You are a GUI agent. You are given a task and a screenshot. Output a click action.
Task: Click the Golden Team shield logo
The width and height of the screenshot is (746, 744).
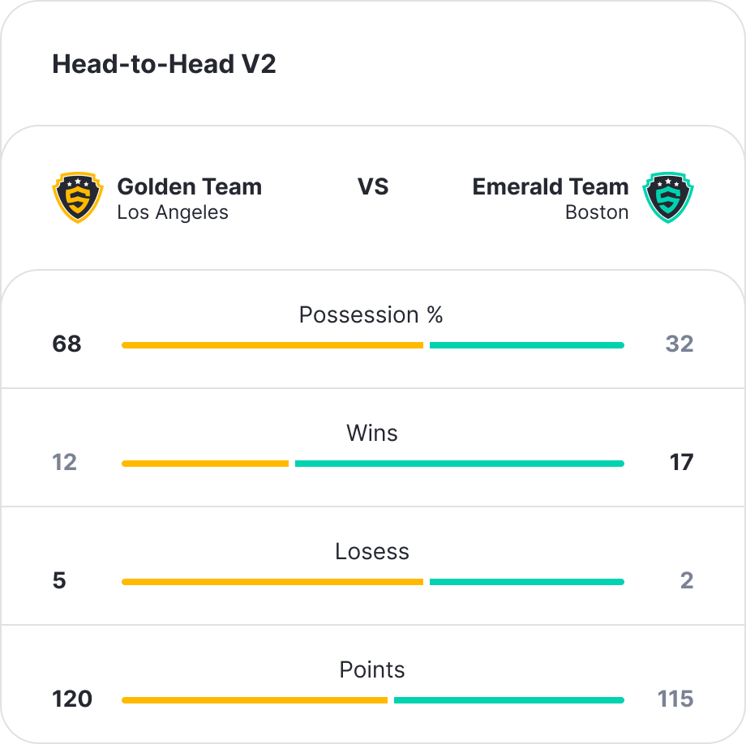(78, 197)
